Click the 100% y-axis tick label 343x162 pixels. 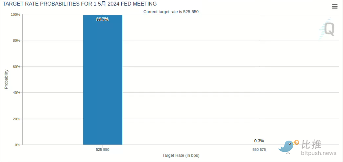[15, 14]
